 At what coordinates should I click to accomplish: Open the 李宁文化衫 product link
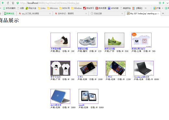point(56,77)
